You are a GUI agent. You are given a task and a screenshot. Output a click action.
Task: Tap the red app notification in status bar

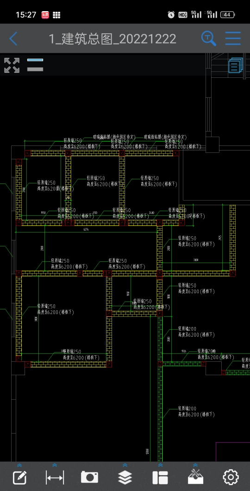tap(45, 15)
